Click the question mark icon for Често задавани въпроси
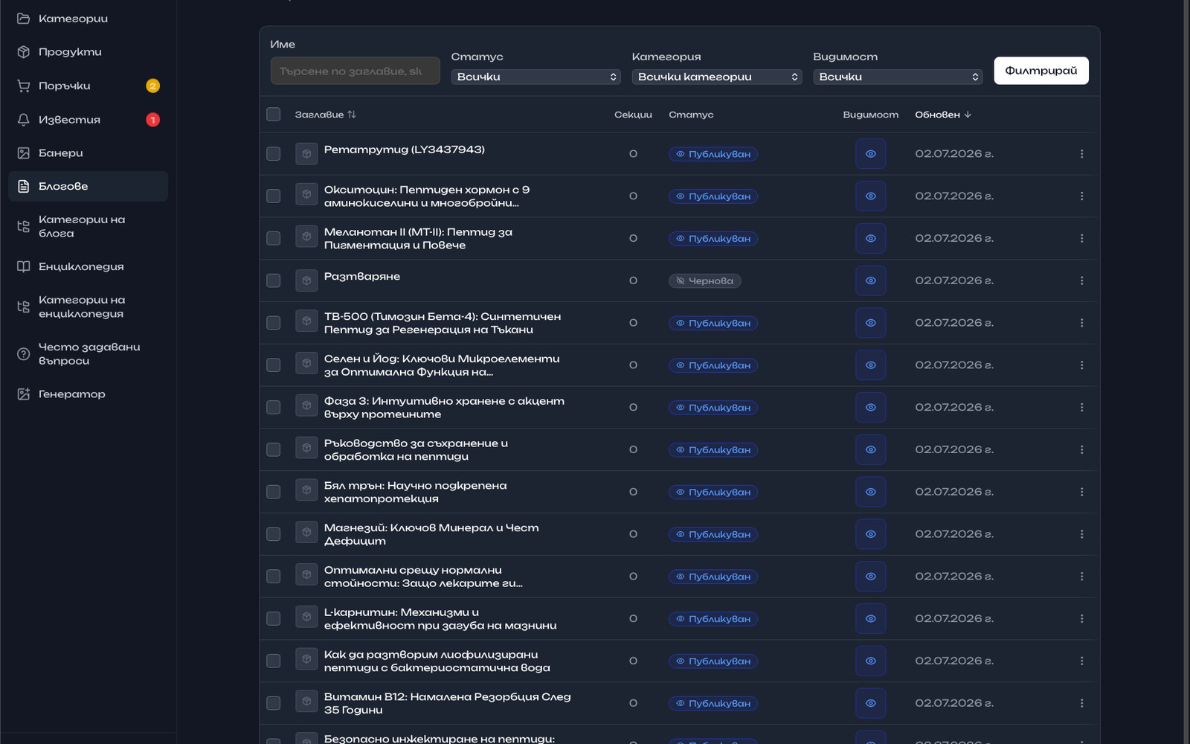 24,353
